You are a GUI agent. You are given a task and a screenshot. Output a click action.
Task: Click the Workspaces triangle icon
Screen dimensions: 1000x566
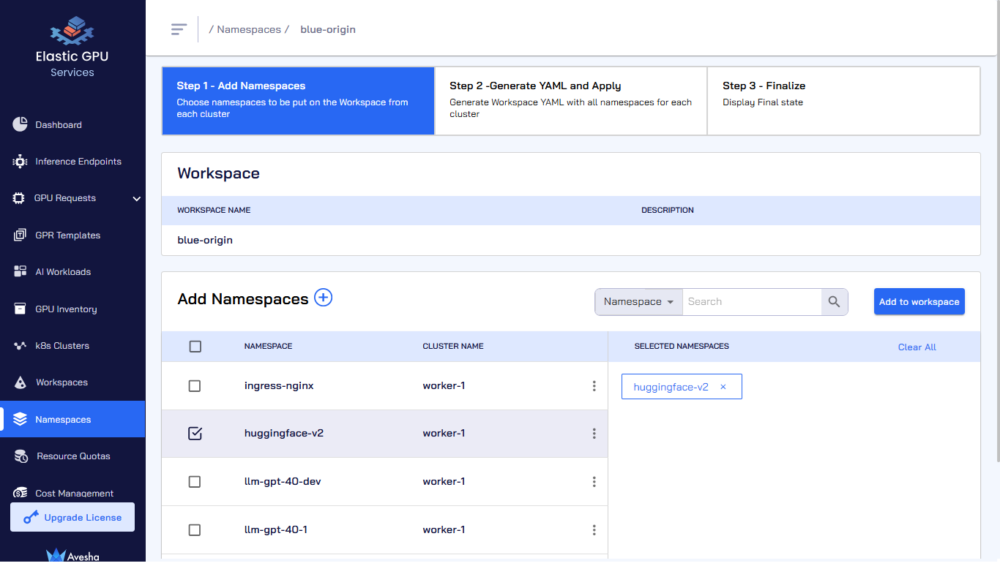coord(20,382)
